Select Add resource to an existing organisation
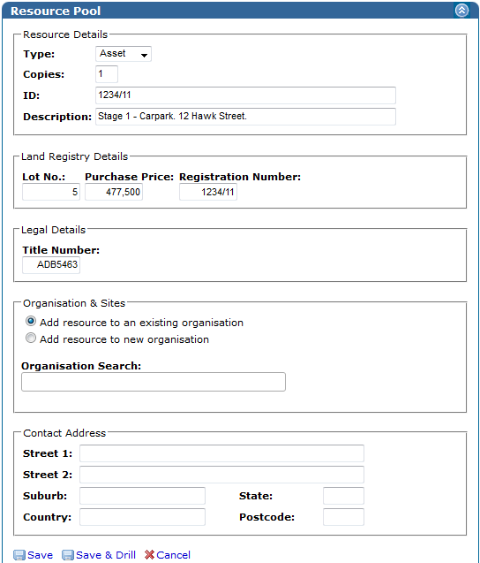 [x=31, y=321]
